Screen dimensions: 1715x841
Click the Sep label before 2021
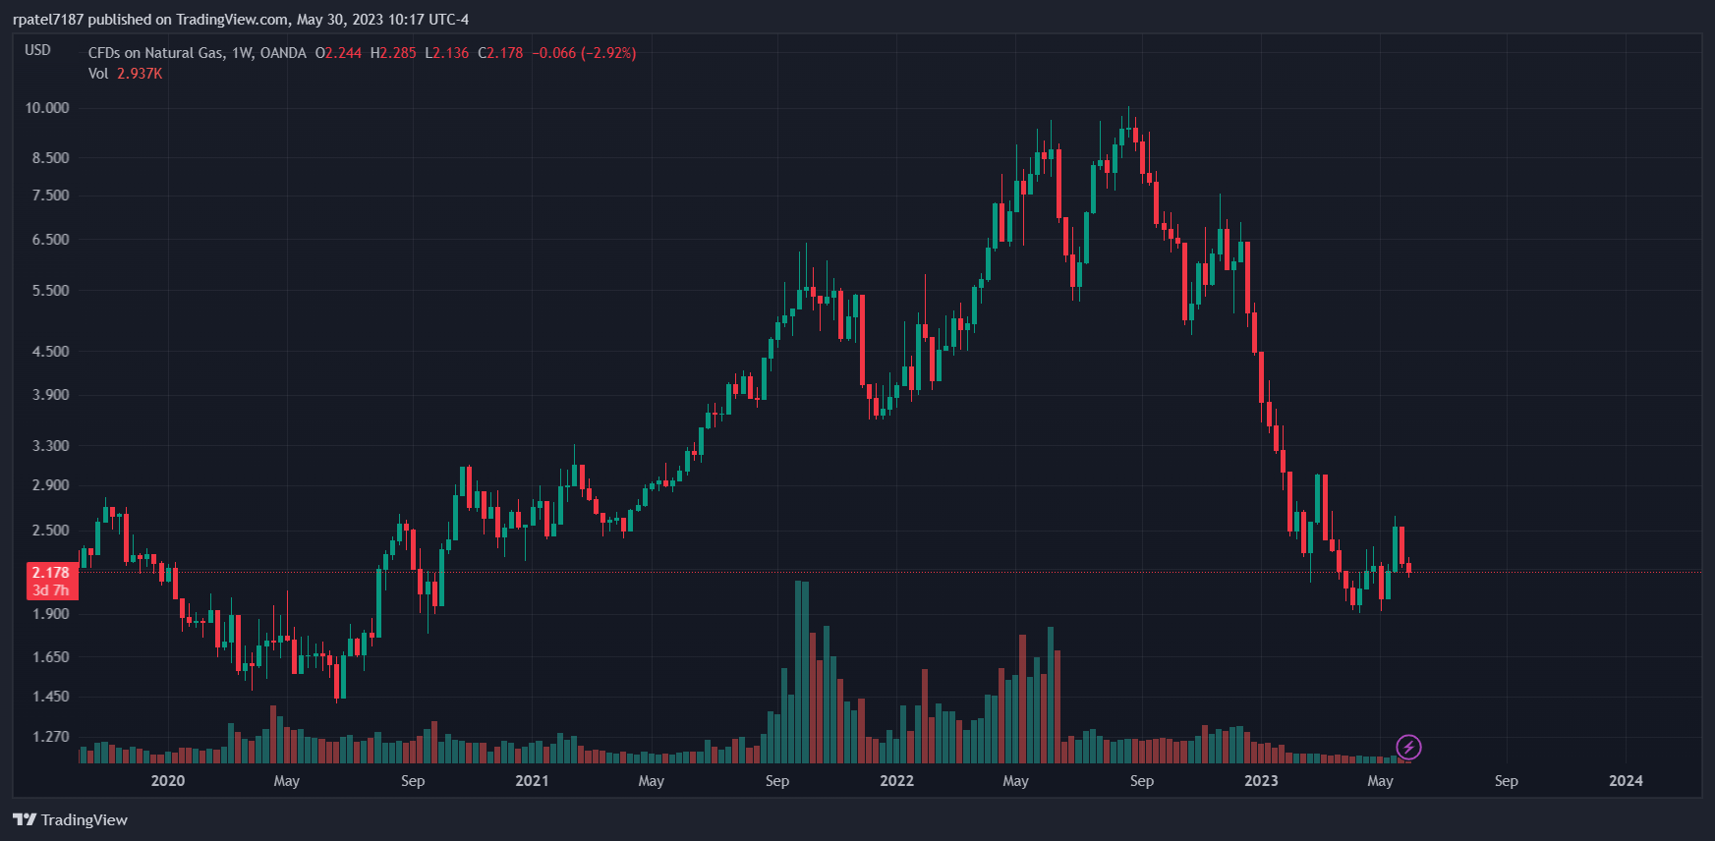point(413,781)
